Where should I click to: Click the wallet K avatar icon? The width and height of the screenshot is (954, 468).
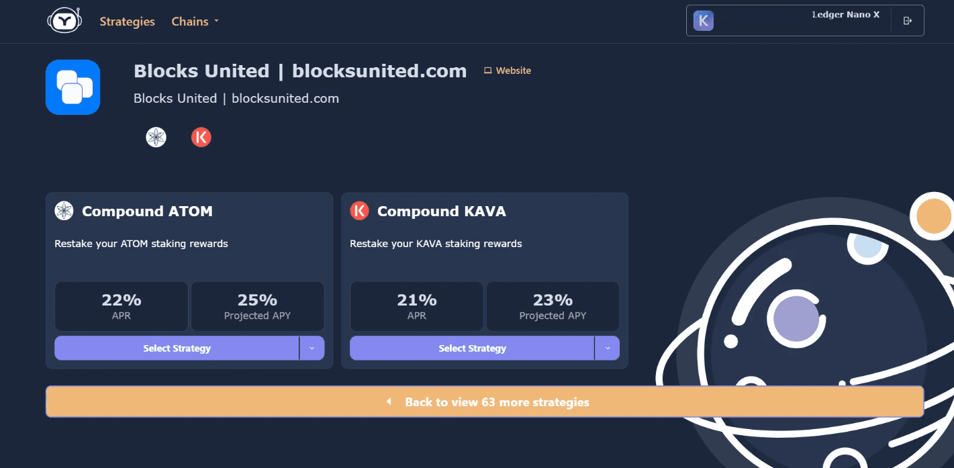click(704, 21)
